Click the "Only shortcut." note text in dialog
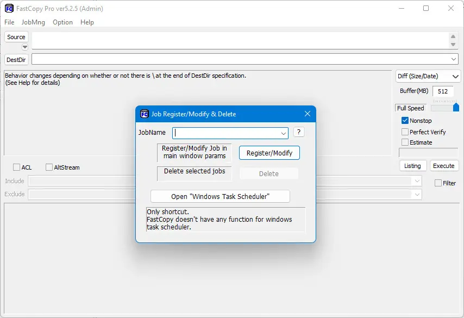 pyautogui.click(x=168, y=211)
